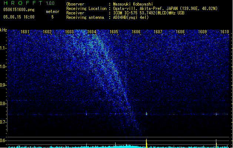Click the 1.0 kHz frequency tick label

tap(3, 67)
